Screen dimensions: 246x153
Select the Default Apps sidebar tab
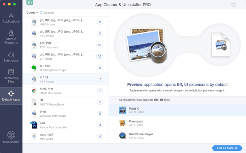[11, 95]
